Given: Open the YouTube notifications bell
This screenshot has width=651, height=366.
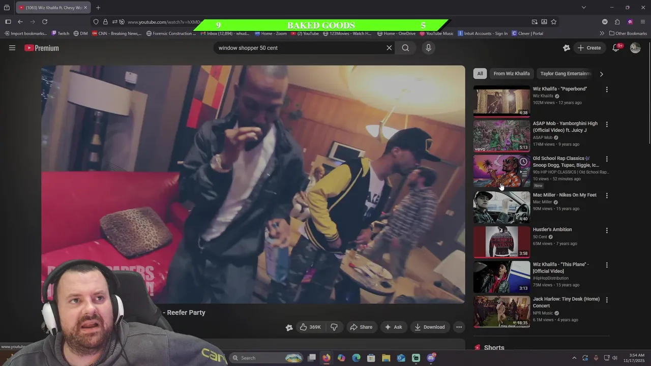Looking at the screenshot, I should point(616,48).
